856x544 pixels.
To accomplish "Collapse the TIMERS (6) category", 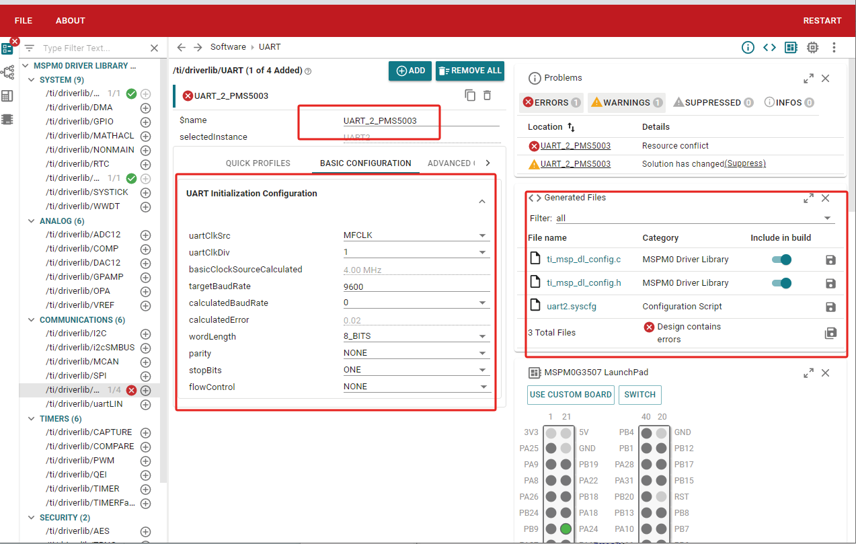I will click(32, 419).
